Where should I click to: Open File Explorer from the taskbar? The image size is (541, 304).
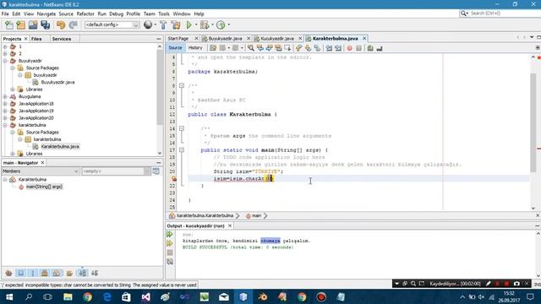tap(68, 296)
